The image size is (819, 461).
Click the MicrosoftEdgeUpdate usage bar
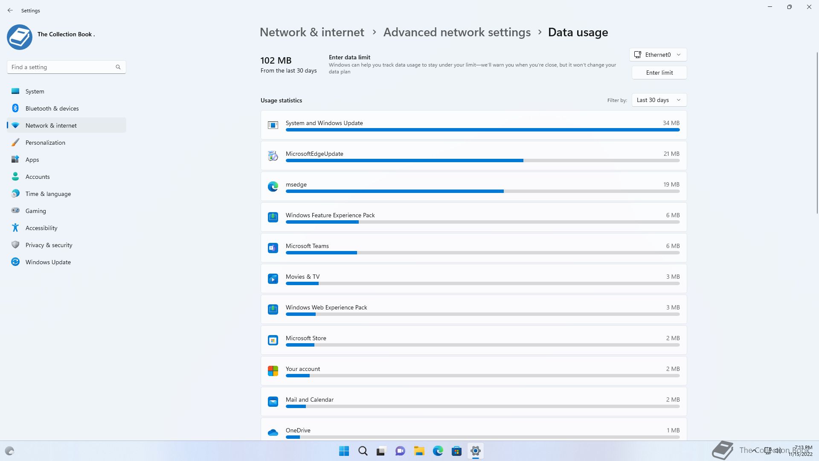482,160
